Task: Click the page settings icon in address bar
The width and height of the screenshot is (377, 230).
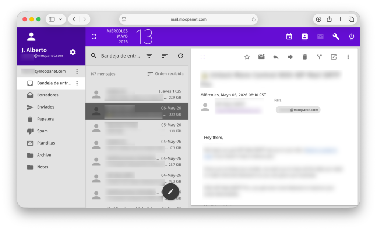Action: (x=124, y=19)
